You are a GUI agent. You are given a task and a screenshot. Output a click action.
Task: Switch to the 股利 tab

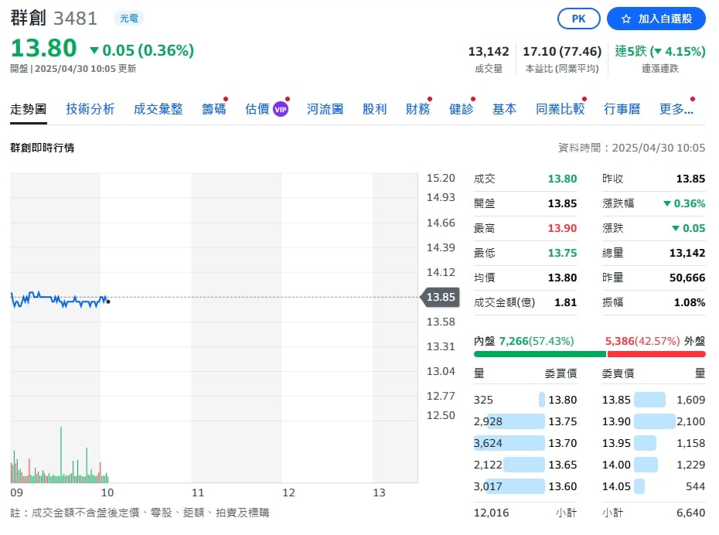tap(374, 109)
